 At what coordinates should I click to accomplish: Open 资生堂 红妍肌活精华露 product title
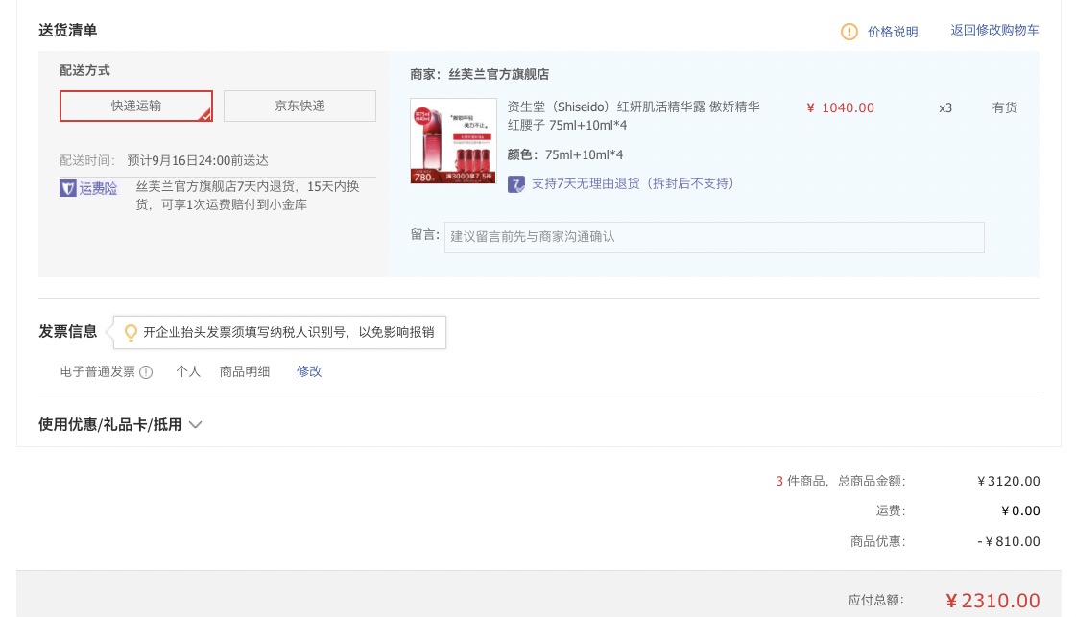click(x=634, y=115)
